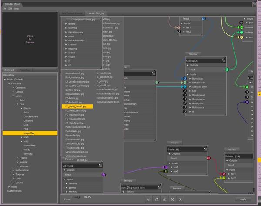Adjust the Zoom slider handle
Screen dimensions: 261x206
79,197
